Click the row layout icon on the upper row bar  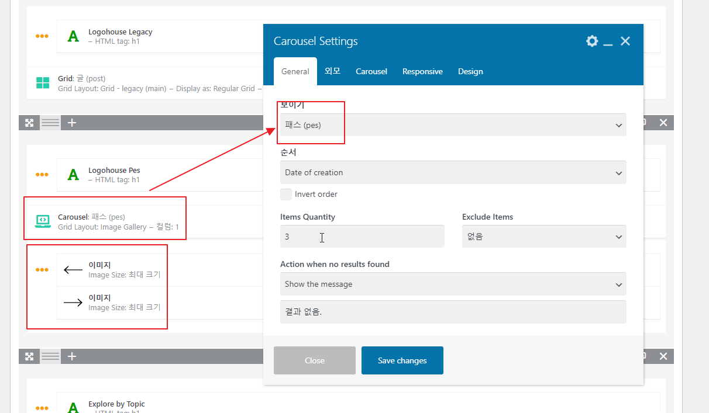50,123
